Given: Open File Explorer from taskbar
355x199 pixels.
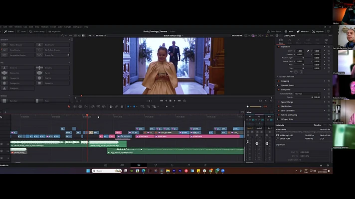Looking at the screenshot, I should [x=168, y=171].
